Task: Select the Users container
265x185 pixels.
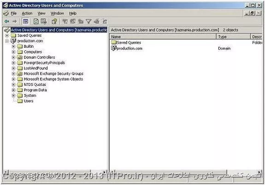Action: click(29, 101)
